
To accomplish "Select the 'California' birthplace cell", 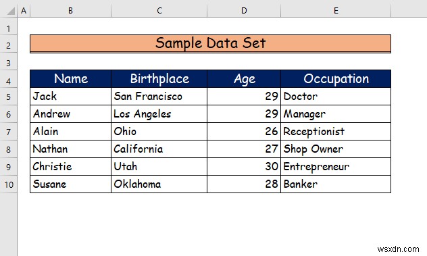I will tap(159, 149).
